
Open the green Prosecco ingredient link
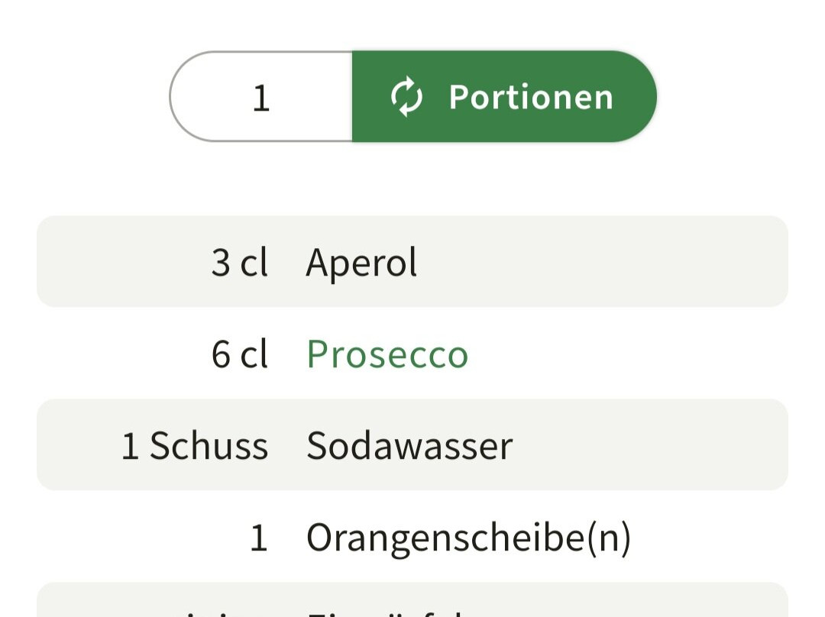387,354
